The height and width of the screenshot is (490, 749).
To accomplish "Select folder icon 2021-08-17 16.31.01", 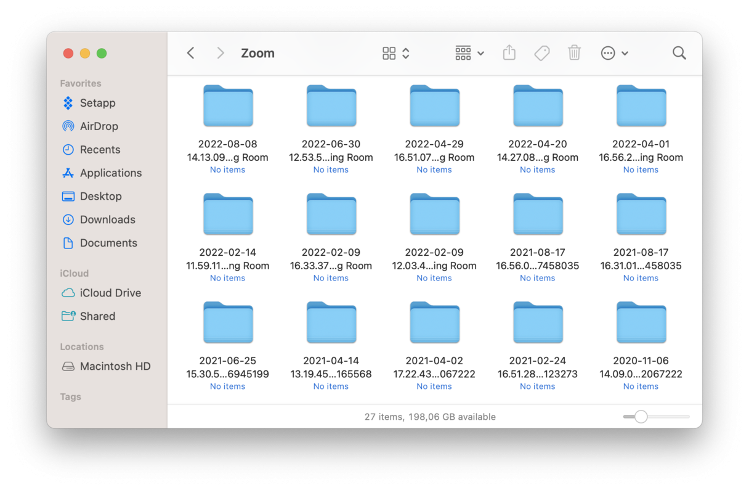I will [x=641, y=214].
